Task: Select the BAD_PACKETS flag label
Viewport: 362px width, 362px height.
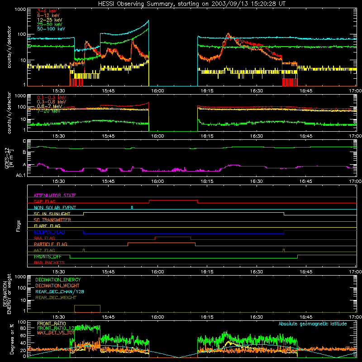Action: pyautogui.click(x=49, y=263)
